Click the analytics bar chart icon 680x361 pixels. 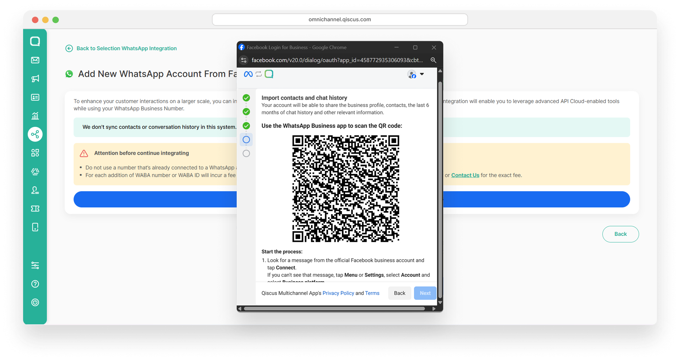coord(35,116)
